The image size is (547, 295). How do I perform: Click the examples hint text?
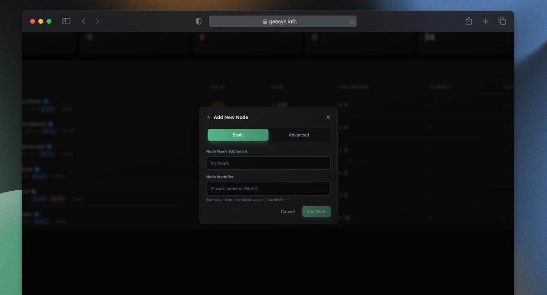(248, 200)
